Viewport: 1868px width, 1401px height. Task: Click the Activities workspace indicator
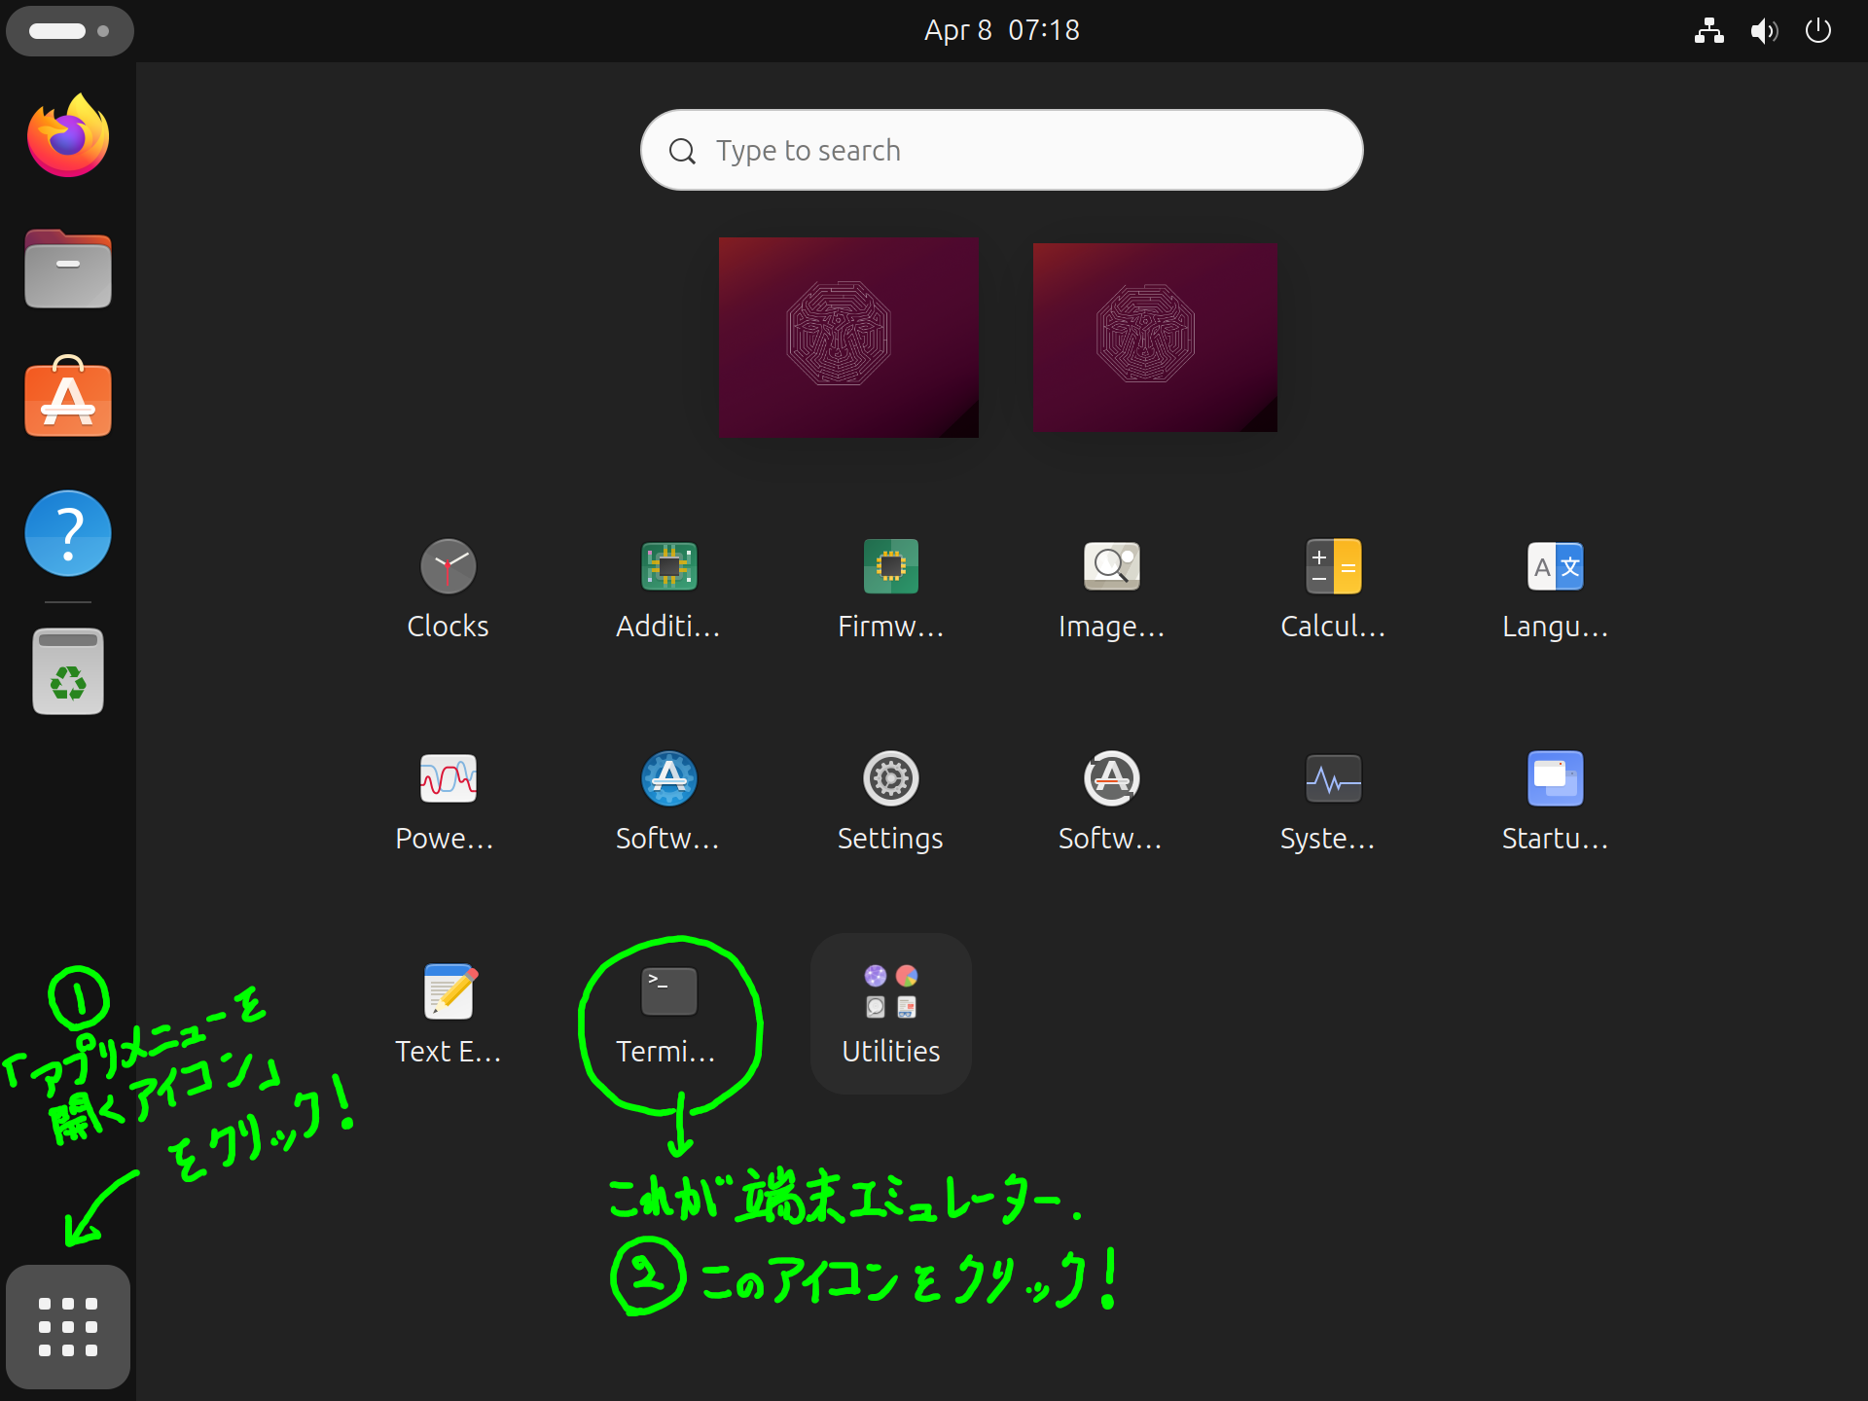[x=69, y=31]
